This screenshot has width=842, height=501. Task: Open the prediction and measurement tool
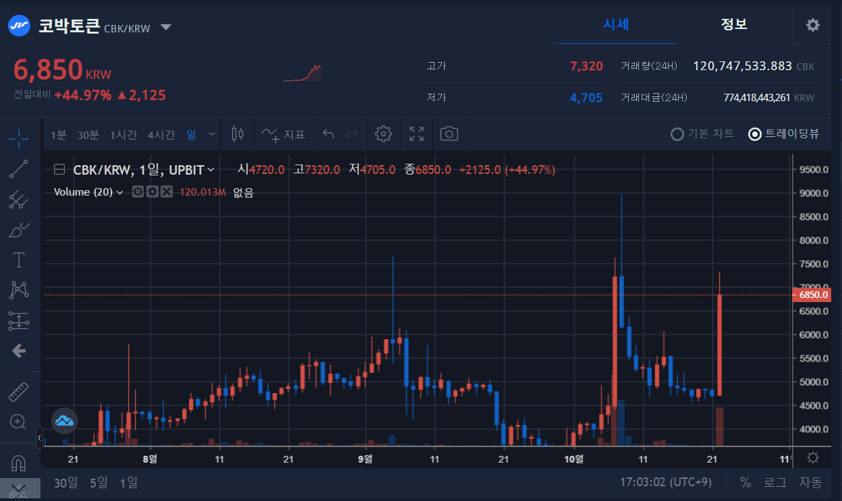point(19,321)
